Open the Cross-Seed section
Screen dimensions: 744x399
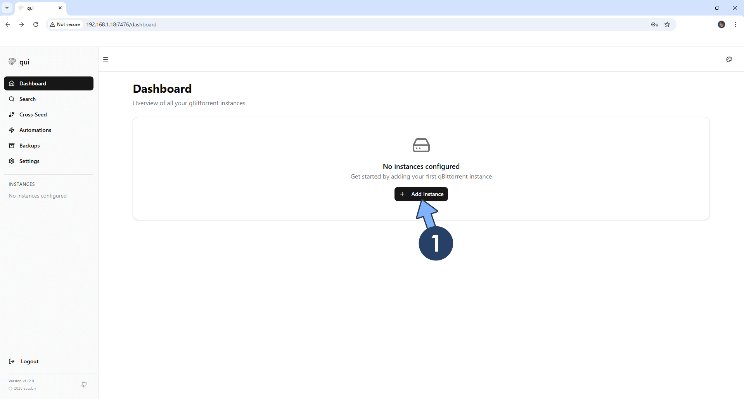point(33,114)
